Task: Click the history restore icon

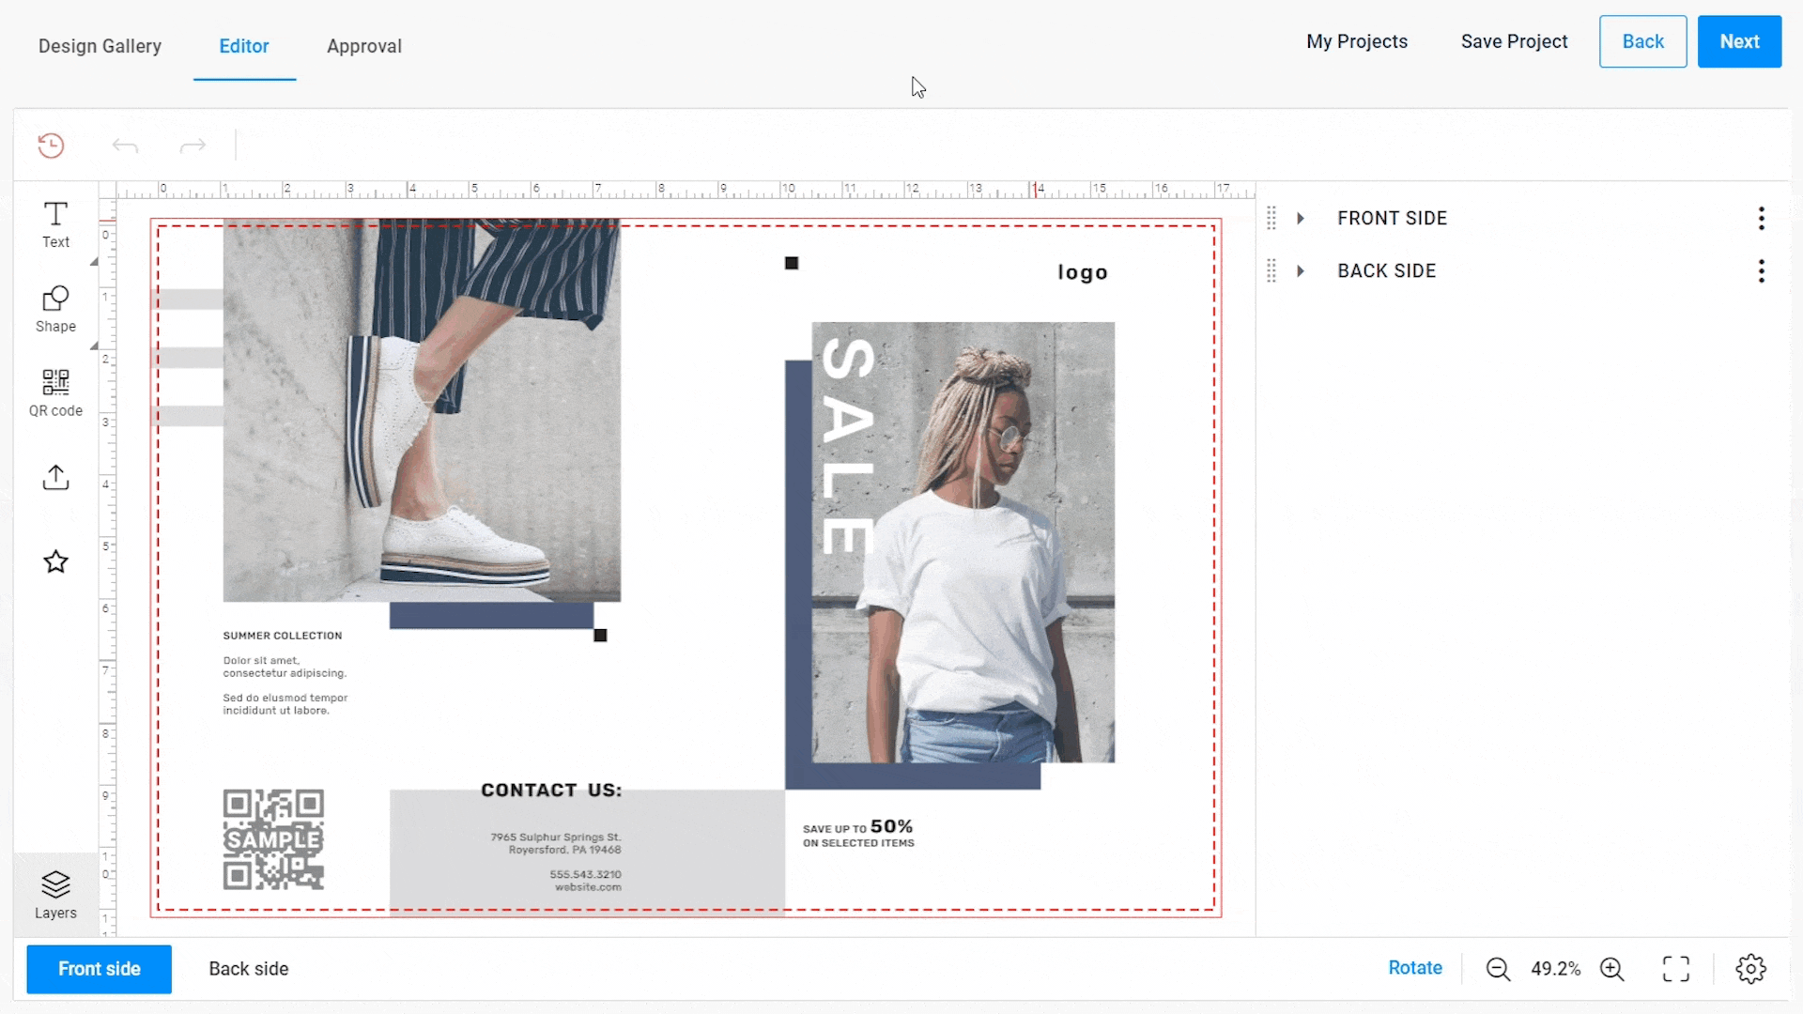Action: pos(51,145)
